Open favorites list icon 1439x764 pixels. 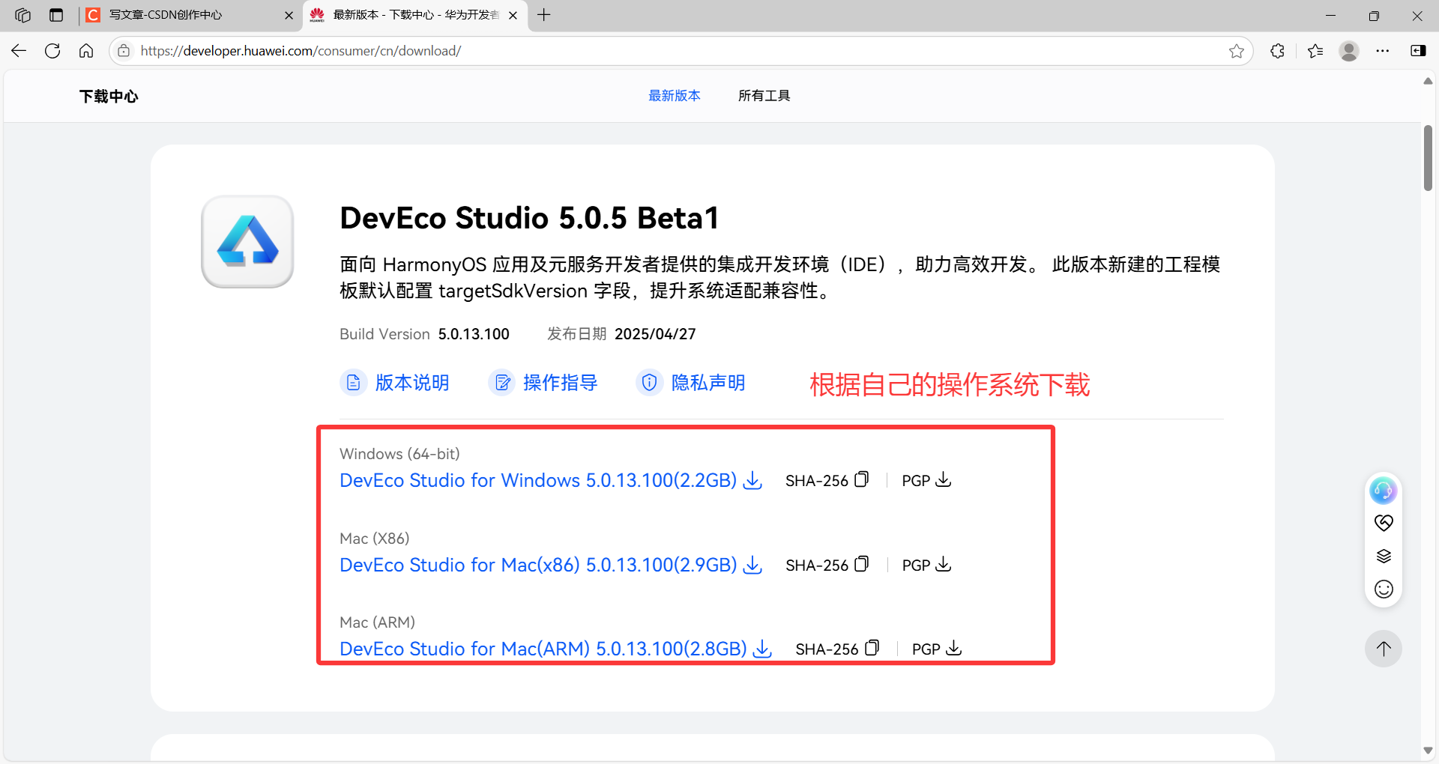[1315, 51]
